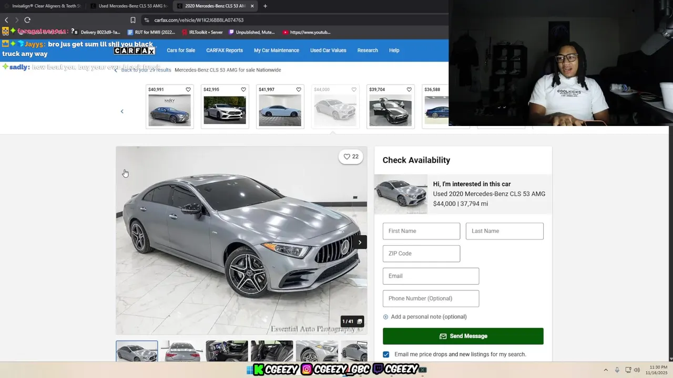The width and height of the screenshot is (673, 378).
Task: Favorite the $42,995 listing heart
Action: [243, 90]
